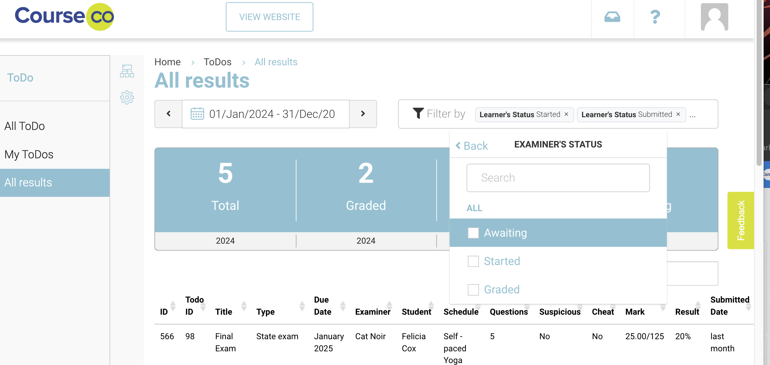Check the Graded examiner status checkbox

coord(473,290)
